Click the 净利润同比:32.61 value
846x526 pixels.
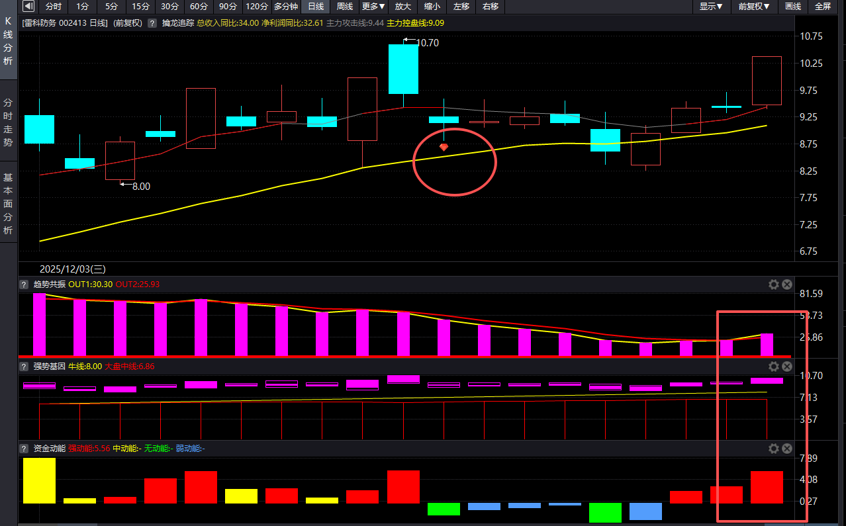[293, 22]
